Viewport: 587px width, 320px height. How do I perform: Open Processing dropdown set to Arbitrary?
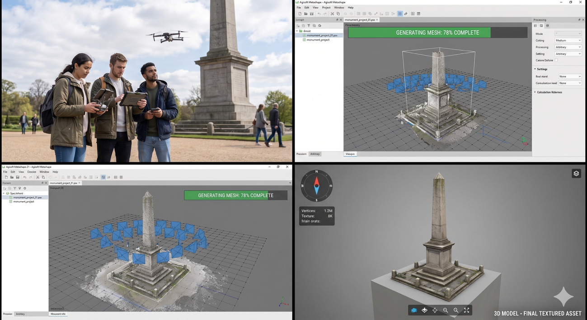568,47
